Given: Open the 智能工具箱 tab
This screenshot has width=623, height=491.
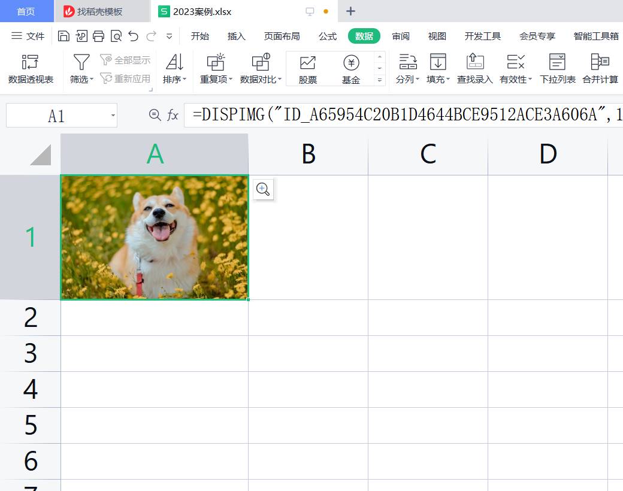Looking at the screenshot, I should tap(596, 36).
